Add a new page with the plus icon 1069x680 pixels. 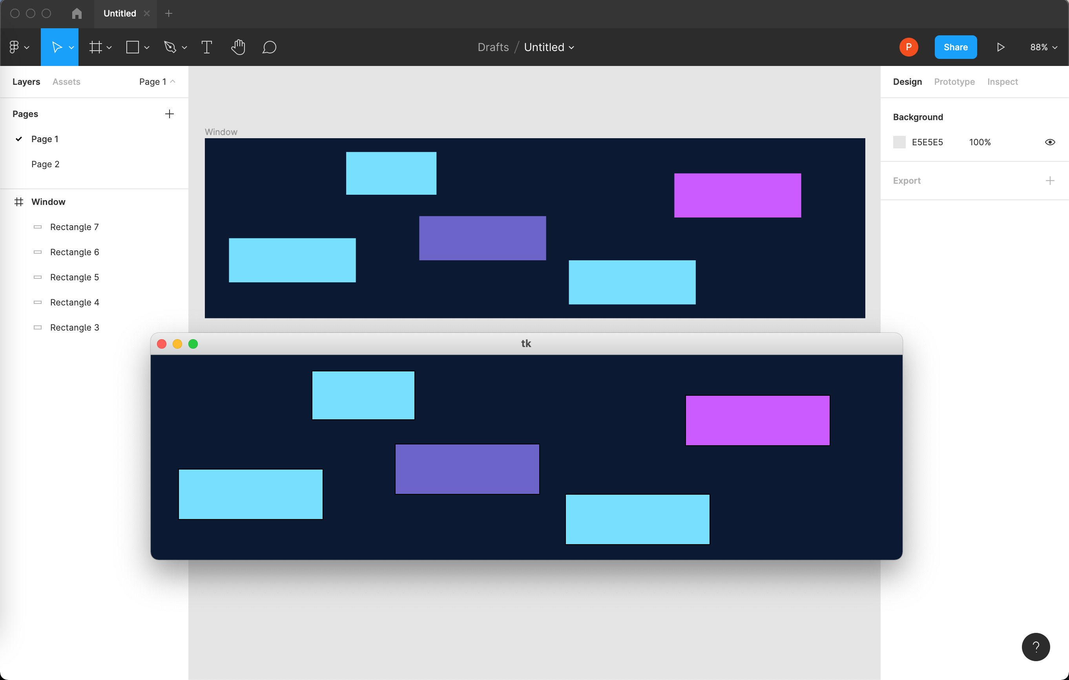(169, 114)
